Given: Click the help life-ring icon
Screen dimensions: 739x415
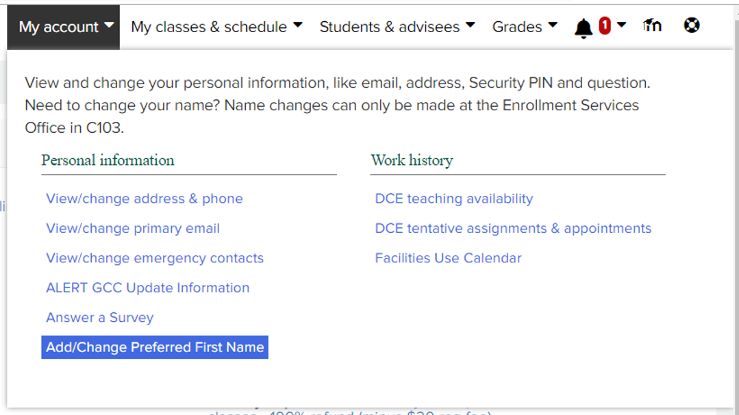Looking at the screenshot, I should pyautogui.click(x=691, y=25).
